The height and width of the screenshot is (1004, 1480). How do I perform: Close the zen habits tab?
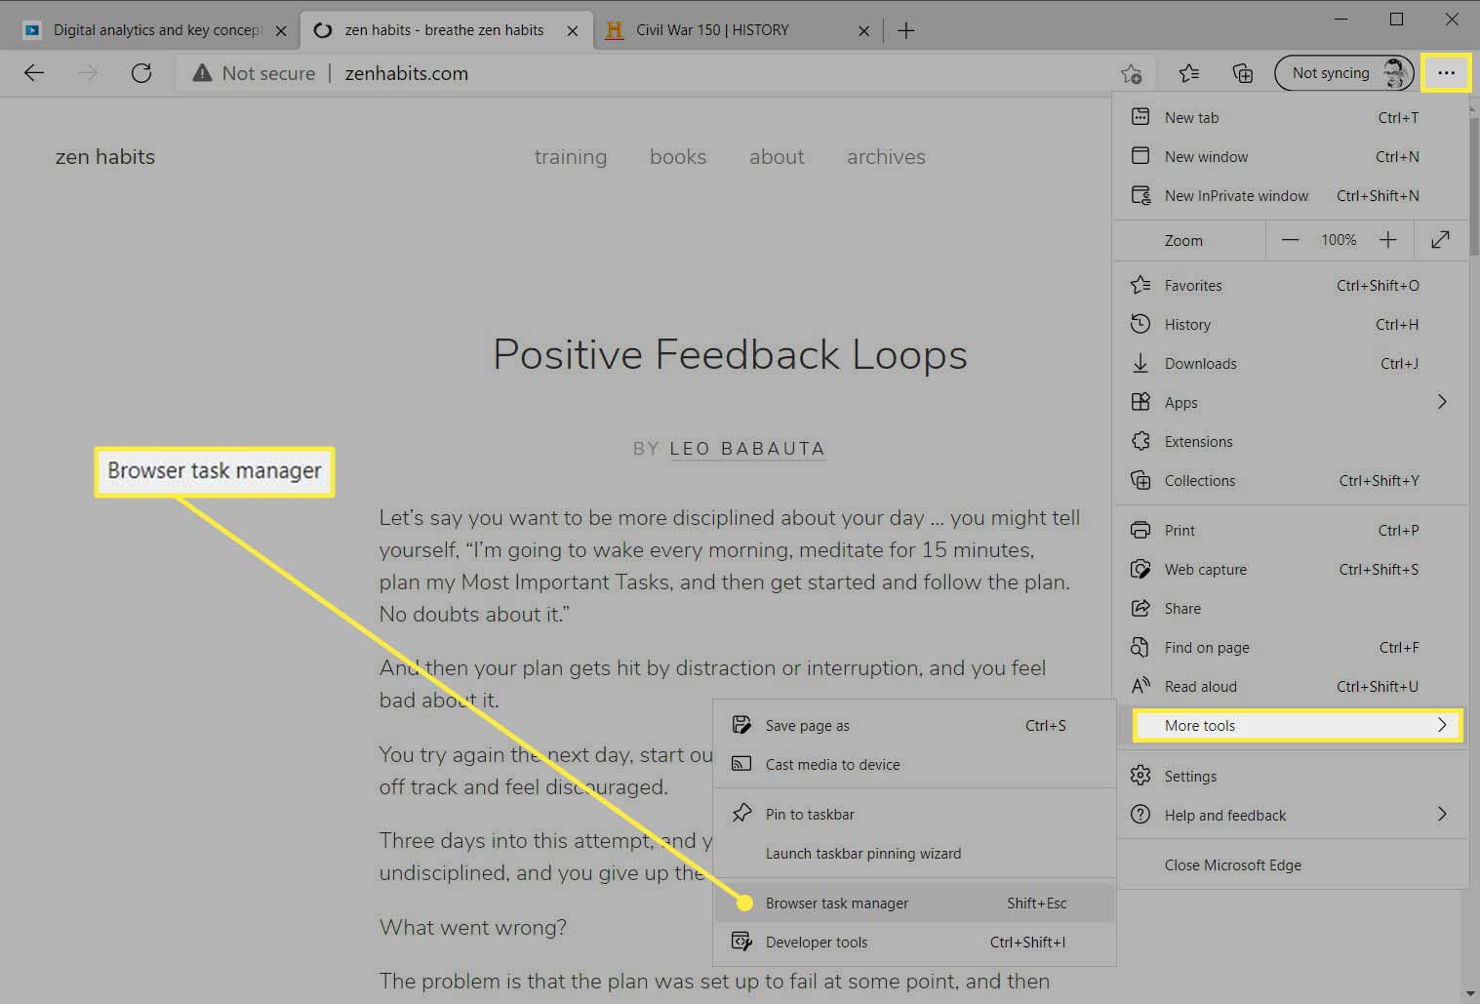coord(573,31)
